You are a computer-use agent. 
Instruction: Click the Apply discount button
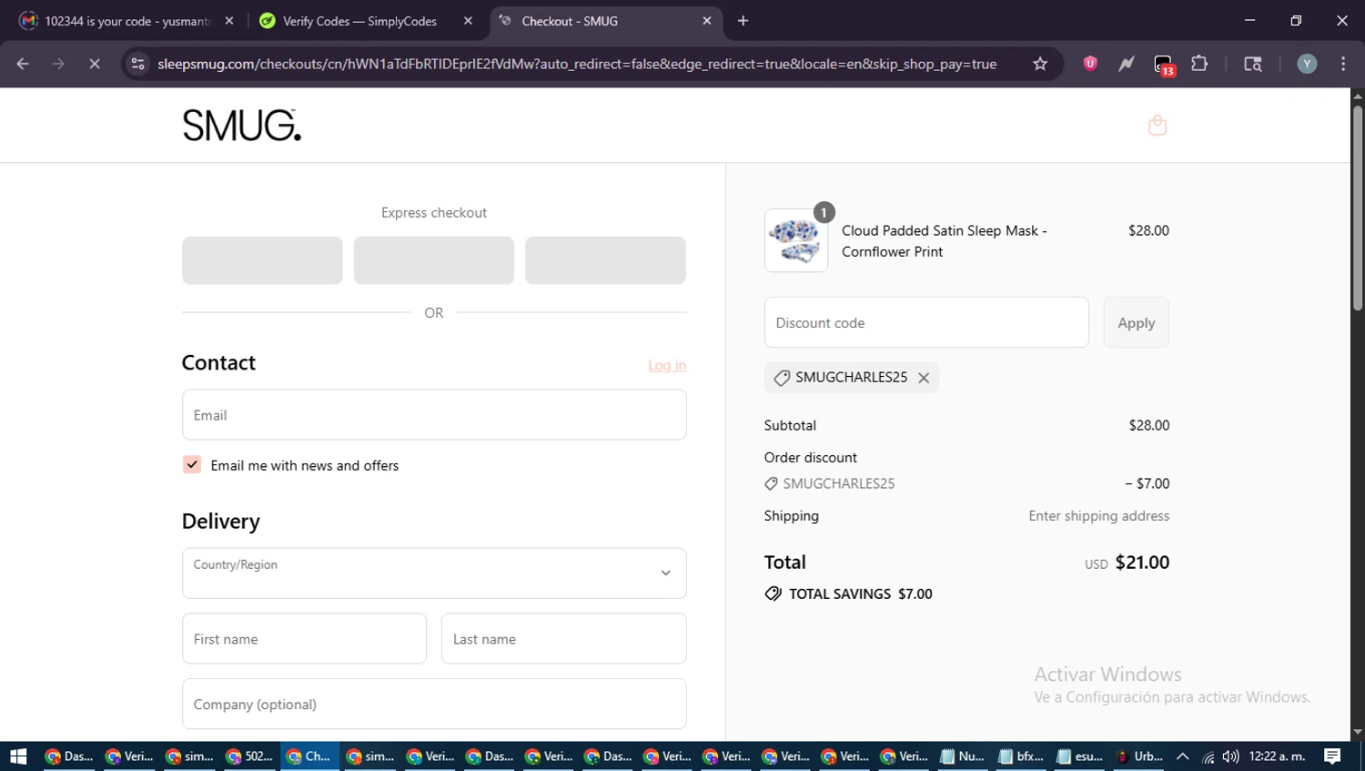[1137, 322]
